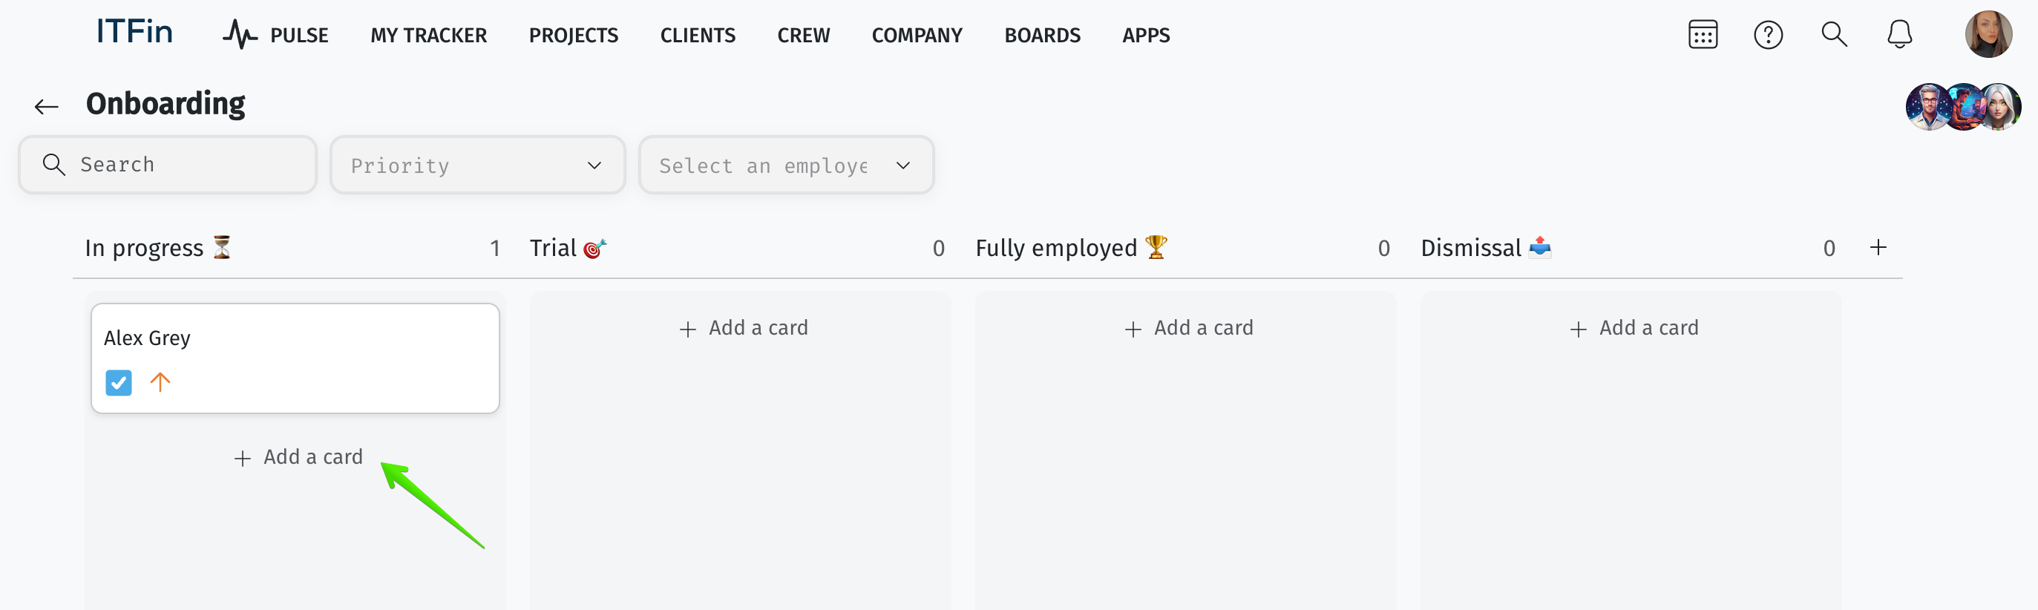
Task: Open the Select an employee dropdown
Action: [786, 165]
